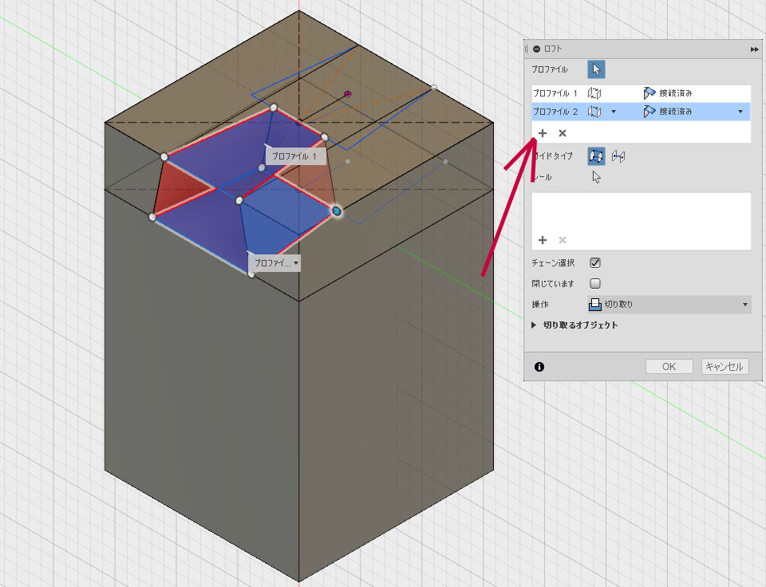Enable the 閉じています checkbox
Screen dimensions: 766x587
click(x=595, y=283)
